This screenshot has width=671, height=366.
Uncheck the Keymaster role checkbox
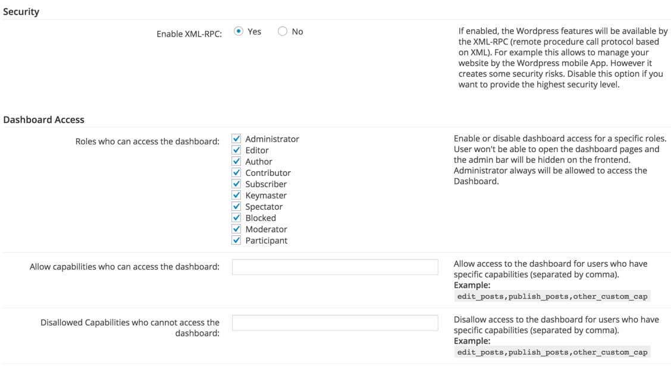(x=236, y=195)
